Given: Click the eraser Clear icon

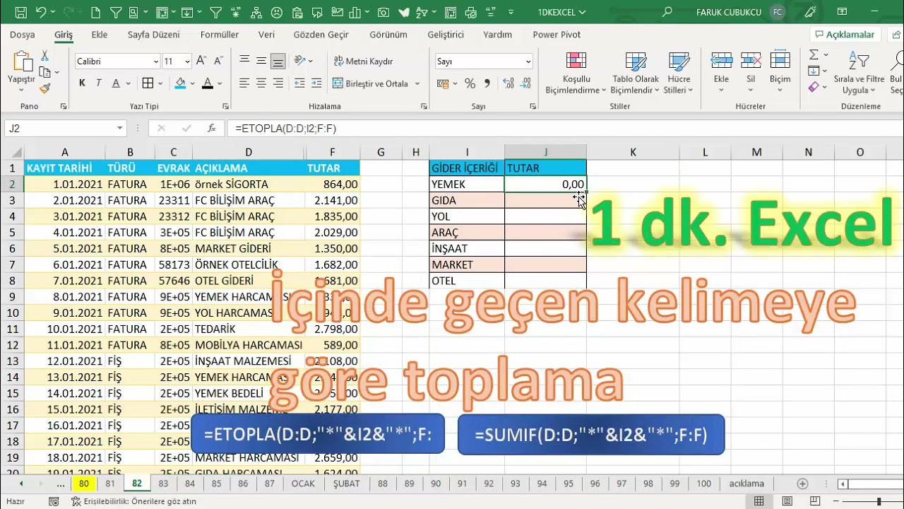Looking at the screenshot, I should click(814, 87).
